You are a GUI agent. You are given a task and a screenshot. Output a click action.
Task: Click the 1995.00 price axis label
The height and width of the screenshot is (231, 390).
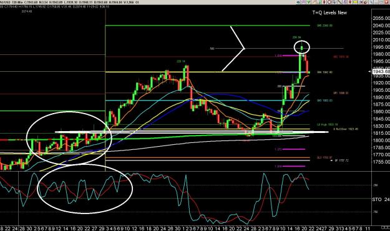point(381,47)
